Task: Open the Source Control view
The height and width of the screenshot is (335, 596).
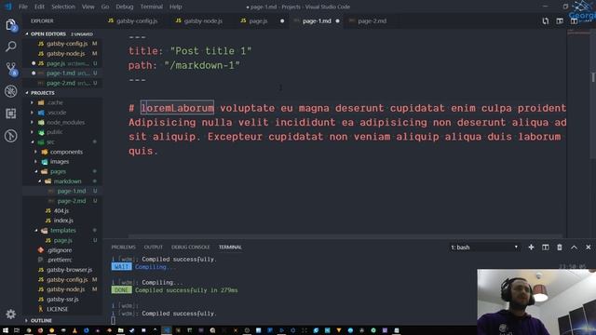Action: pyautogui.click(x=11, y=69)
